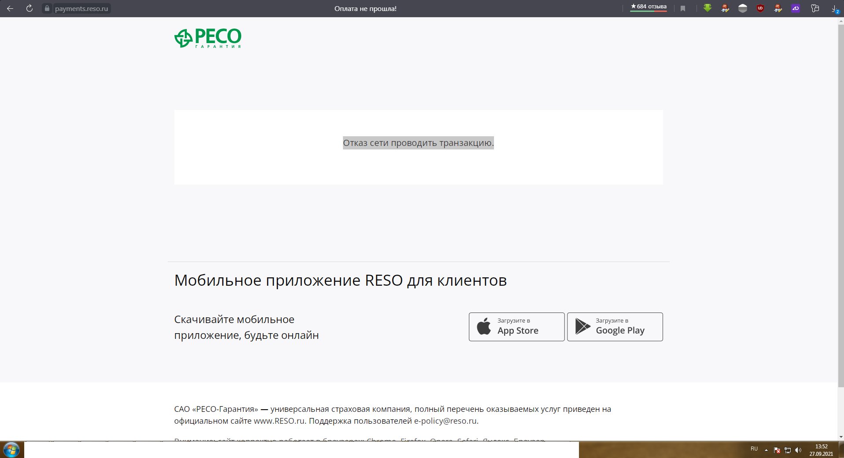The width and height of the screenshot is (844, 458).
Task: Click the Show desktop strip by the clock
Action: tap(841, 450)
